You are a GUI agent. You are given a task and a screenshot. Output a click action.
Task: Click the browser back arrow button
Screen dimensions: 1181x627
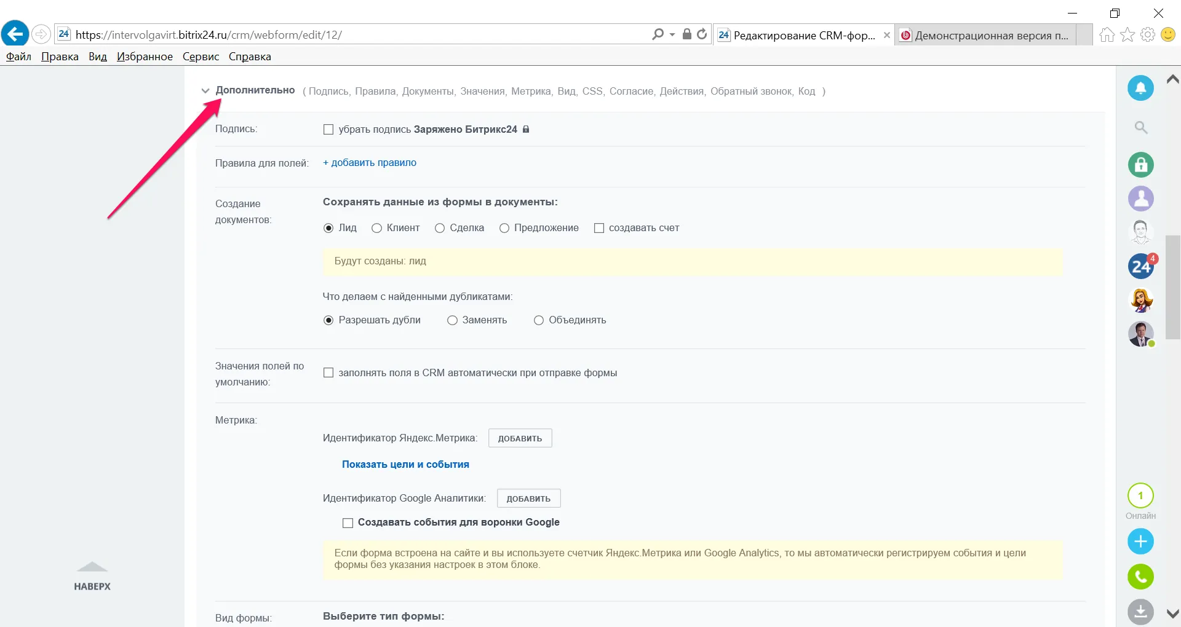(x=15, y=34)
